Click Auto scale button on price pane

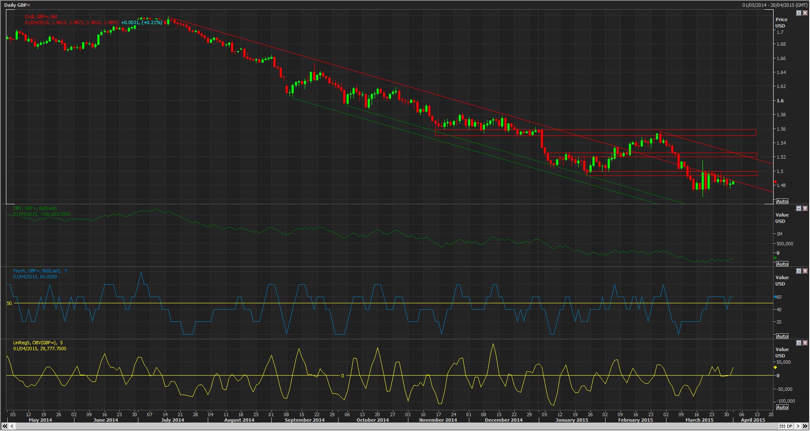pyautogui.click(x=782, y=201)
